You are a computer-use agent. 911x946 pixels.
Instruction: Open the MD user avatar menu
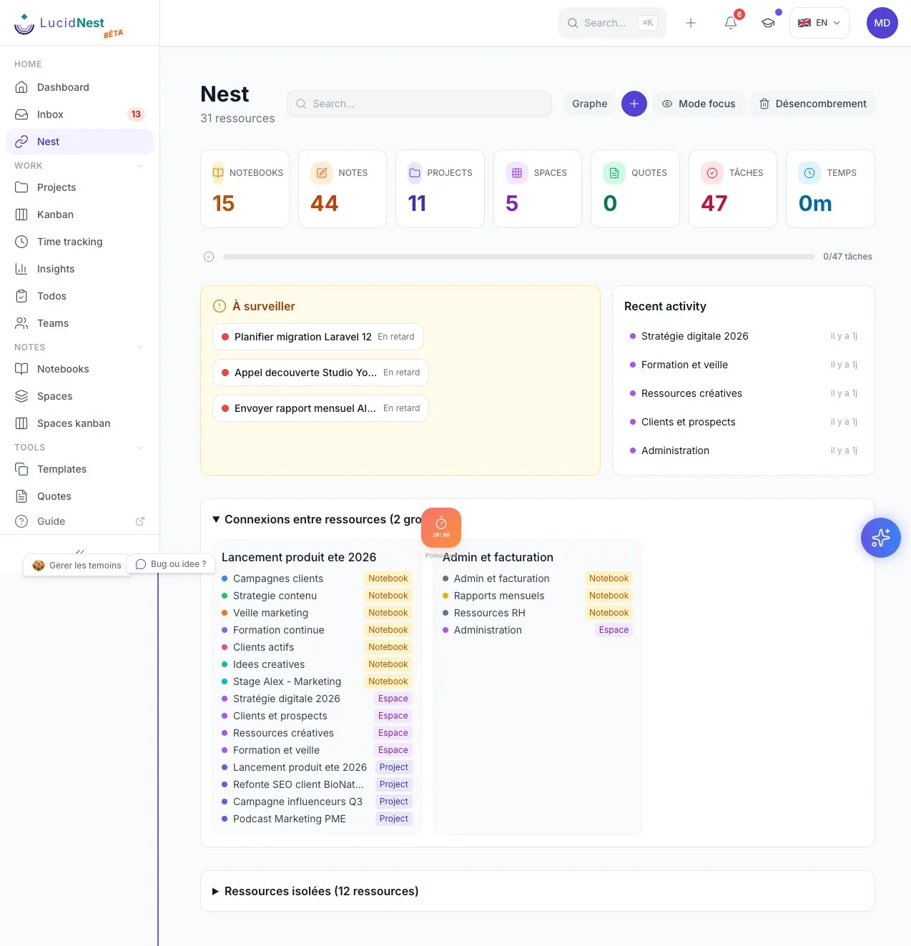[882, 23]
